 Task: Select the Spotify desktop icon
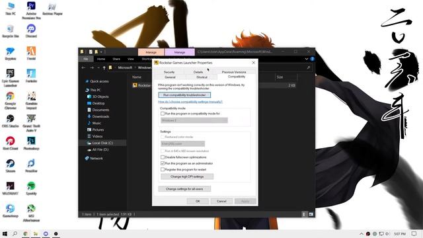tap(31, 188)
